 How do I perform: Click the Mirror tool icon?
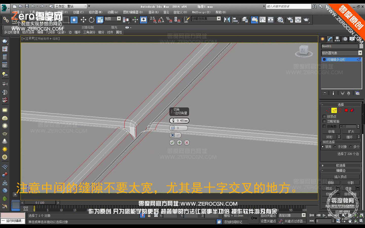(227, 20)
